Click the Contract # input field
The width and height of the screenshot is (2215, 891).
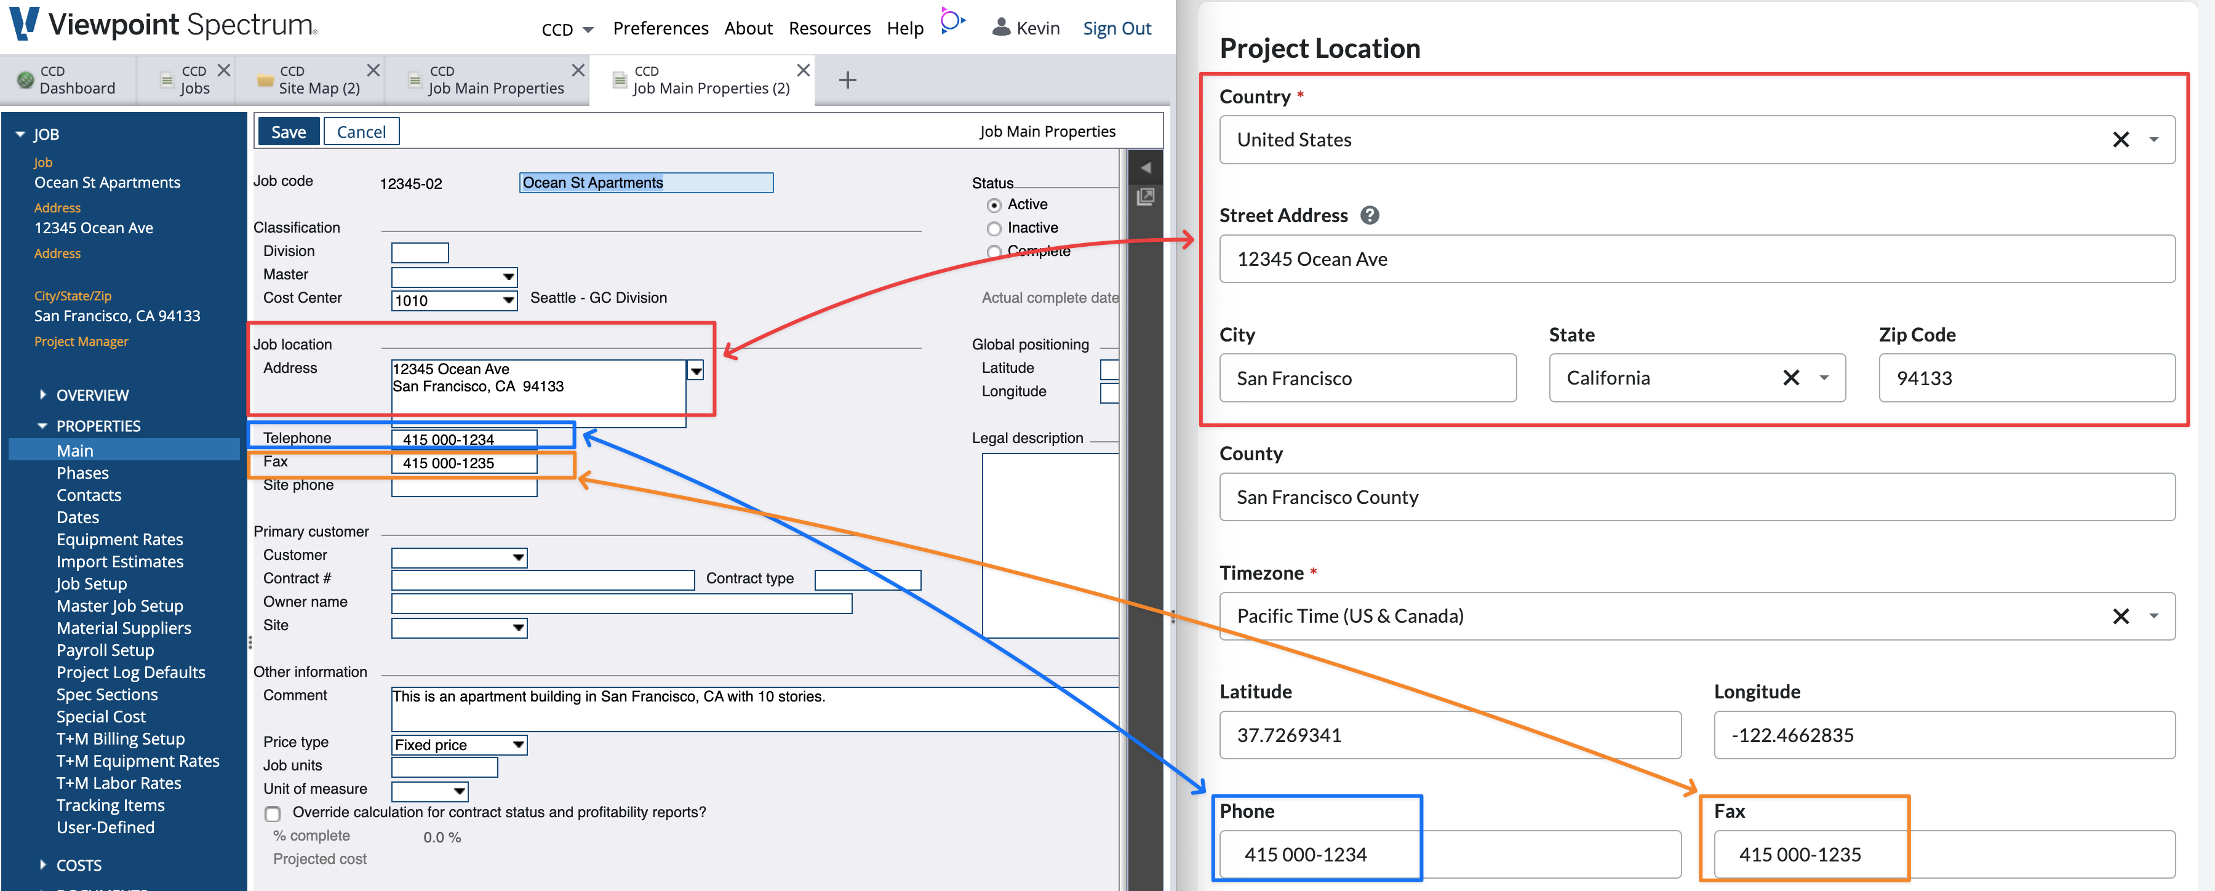(543, 580)
